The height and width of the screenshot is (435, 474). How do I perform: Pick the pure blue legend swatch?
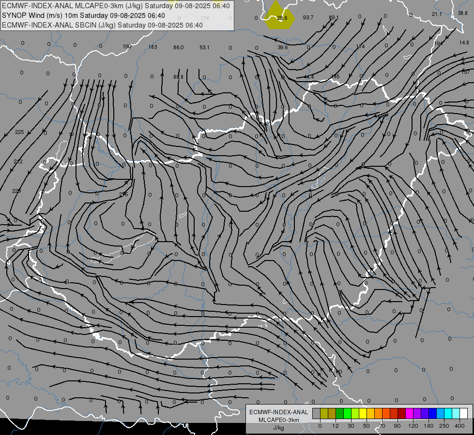click(x=433, y=413)
